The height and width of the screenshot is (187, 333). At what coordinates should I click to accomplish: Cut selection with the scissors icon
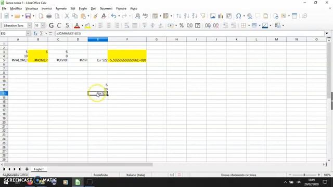point(67,16)
